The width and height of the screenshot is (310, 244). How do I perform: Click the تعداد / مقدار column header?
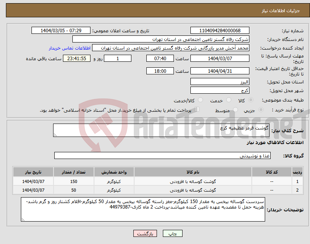[74, 172]
